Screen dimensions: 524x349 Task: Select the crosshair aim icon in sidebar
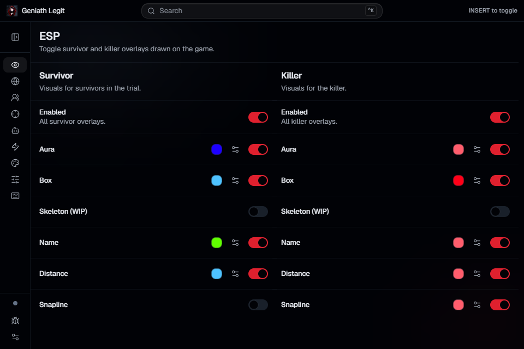15,114
